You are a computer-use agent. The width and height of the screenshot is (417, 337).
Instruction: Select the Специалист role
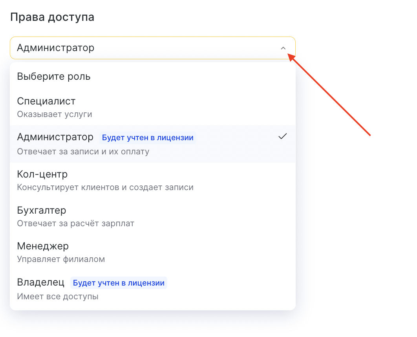[46, 101]
